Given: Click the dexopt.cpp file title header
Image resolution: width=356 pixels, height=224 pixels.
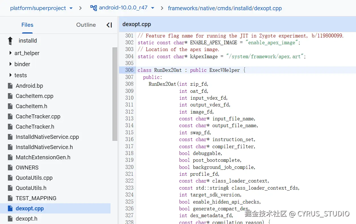Looking at the screenshot, I should coord(137,24).
